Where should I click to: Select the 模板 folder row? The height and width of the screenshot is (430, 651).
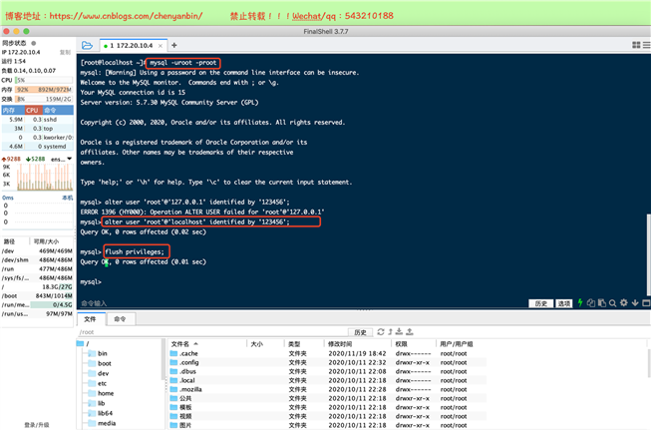328,408
